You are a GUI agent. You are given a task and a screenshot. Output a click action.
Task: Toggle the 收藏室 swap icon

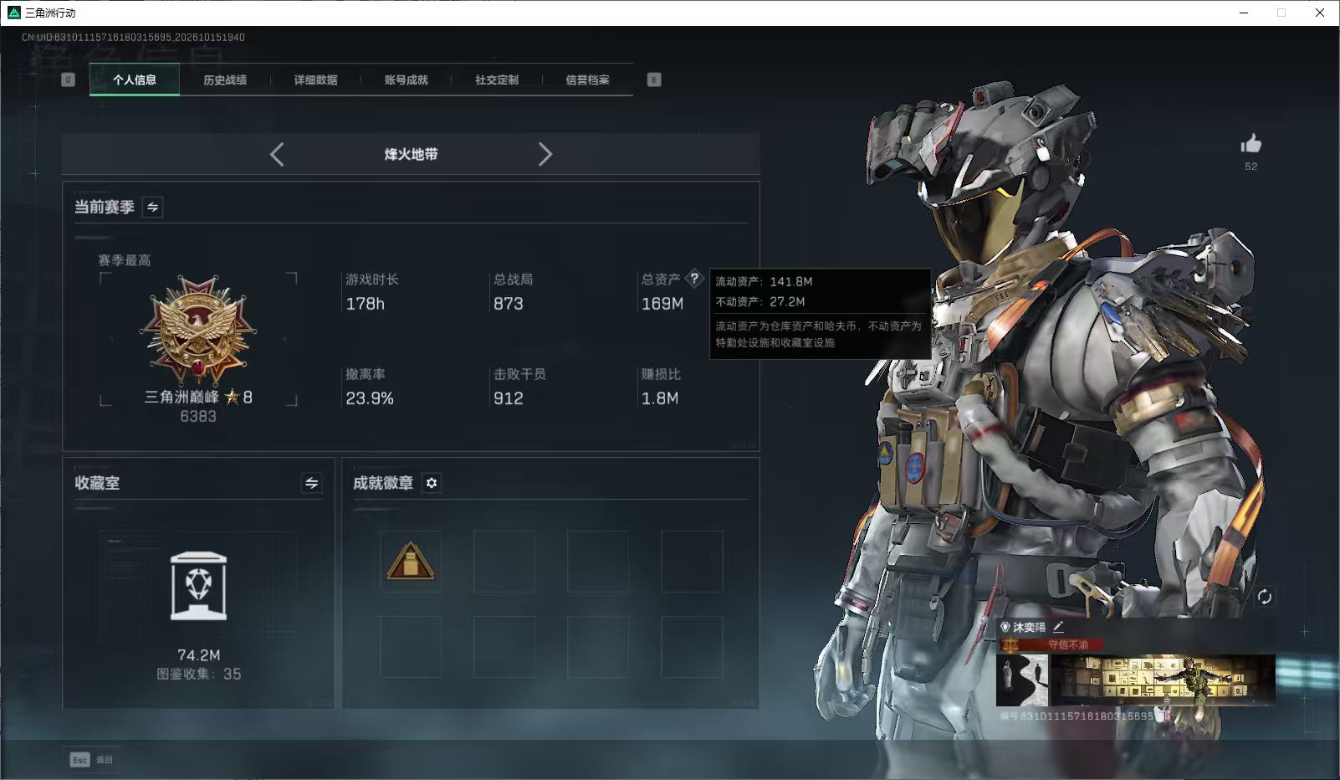(311, 483)
